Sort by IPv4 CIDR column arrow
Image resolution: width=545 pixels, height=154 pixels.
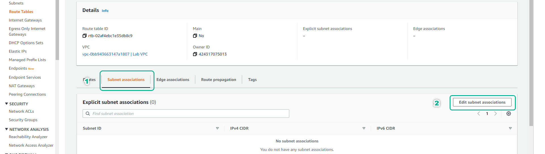(x=364, y=128)
